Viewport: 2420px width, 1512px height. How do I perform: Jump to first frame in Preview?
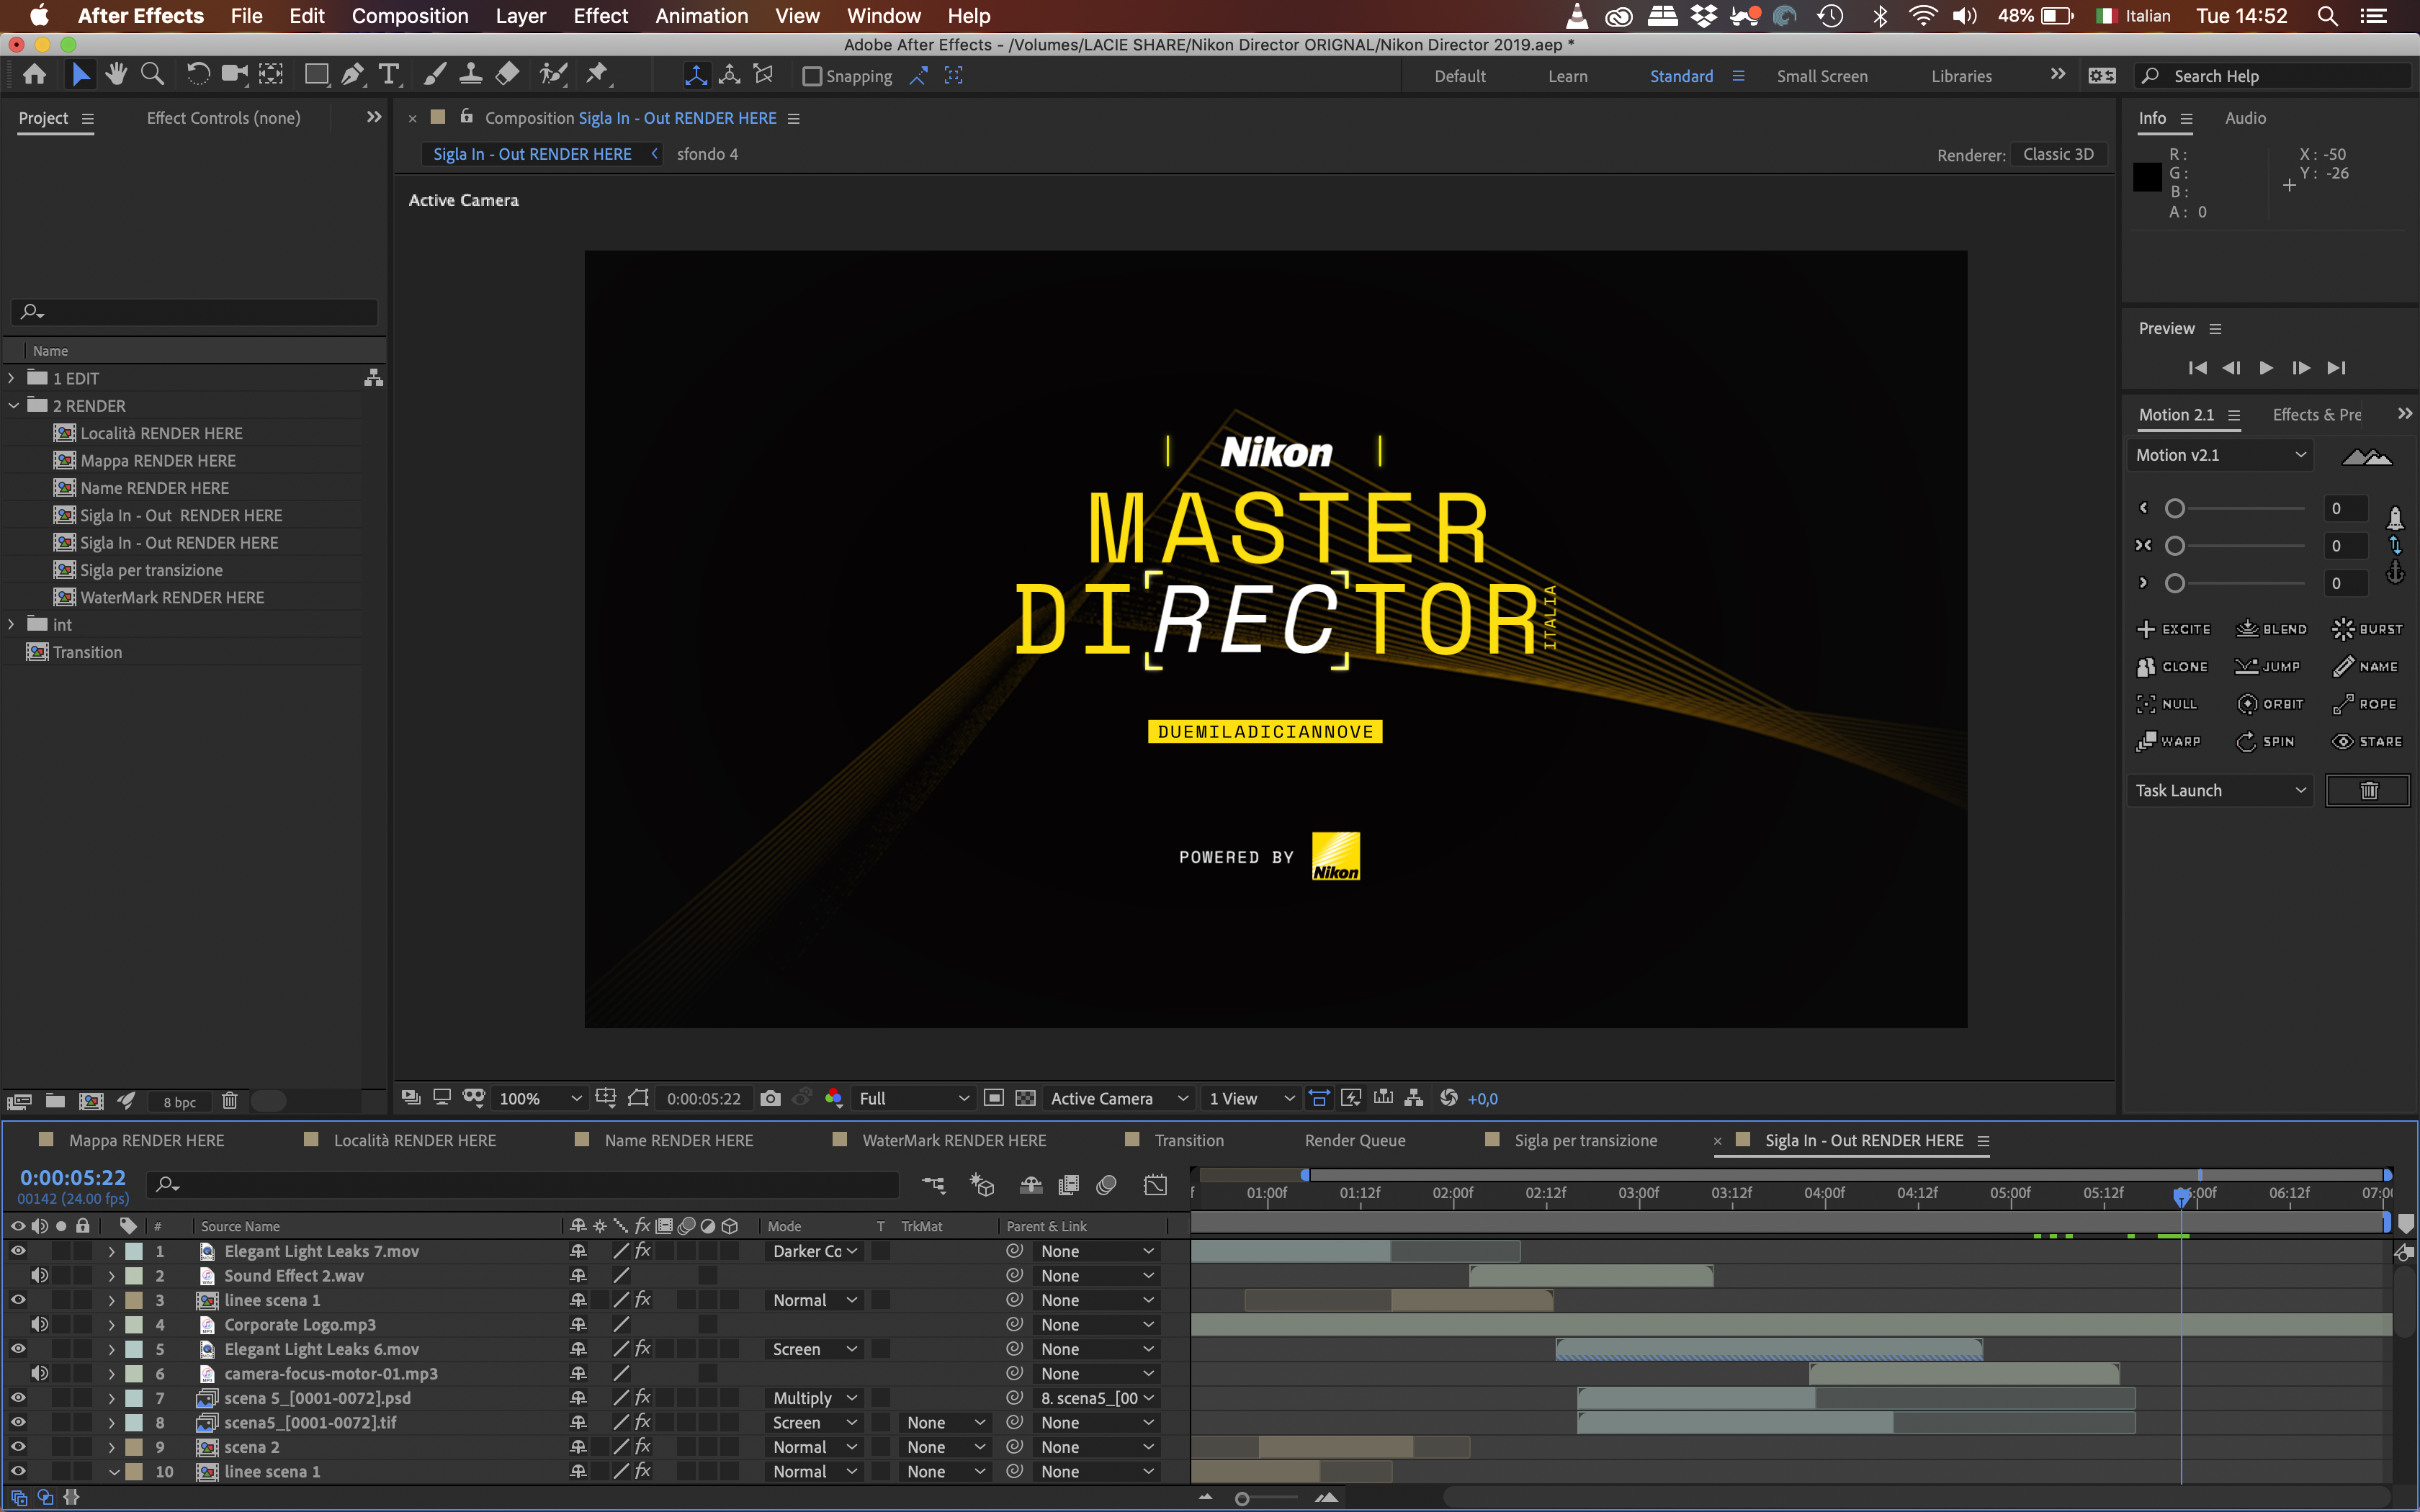pos(2197,368)
